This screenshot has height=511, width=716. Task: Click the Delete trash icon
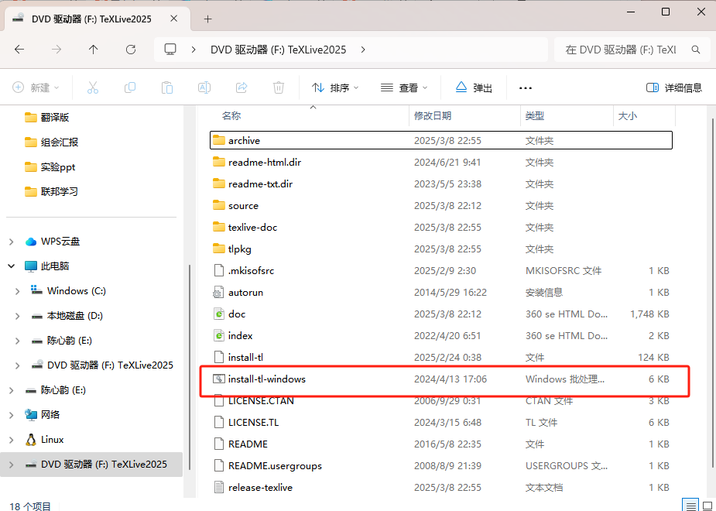coord(279,87)
